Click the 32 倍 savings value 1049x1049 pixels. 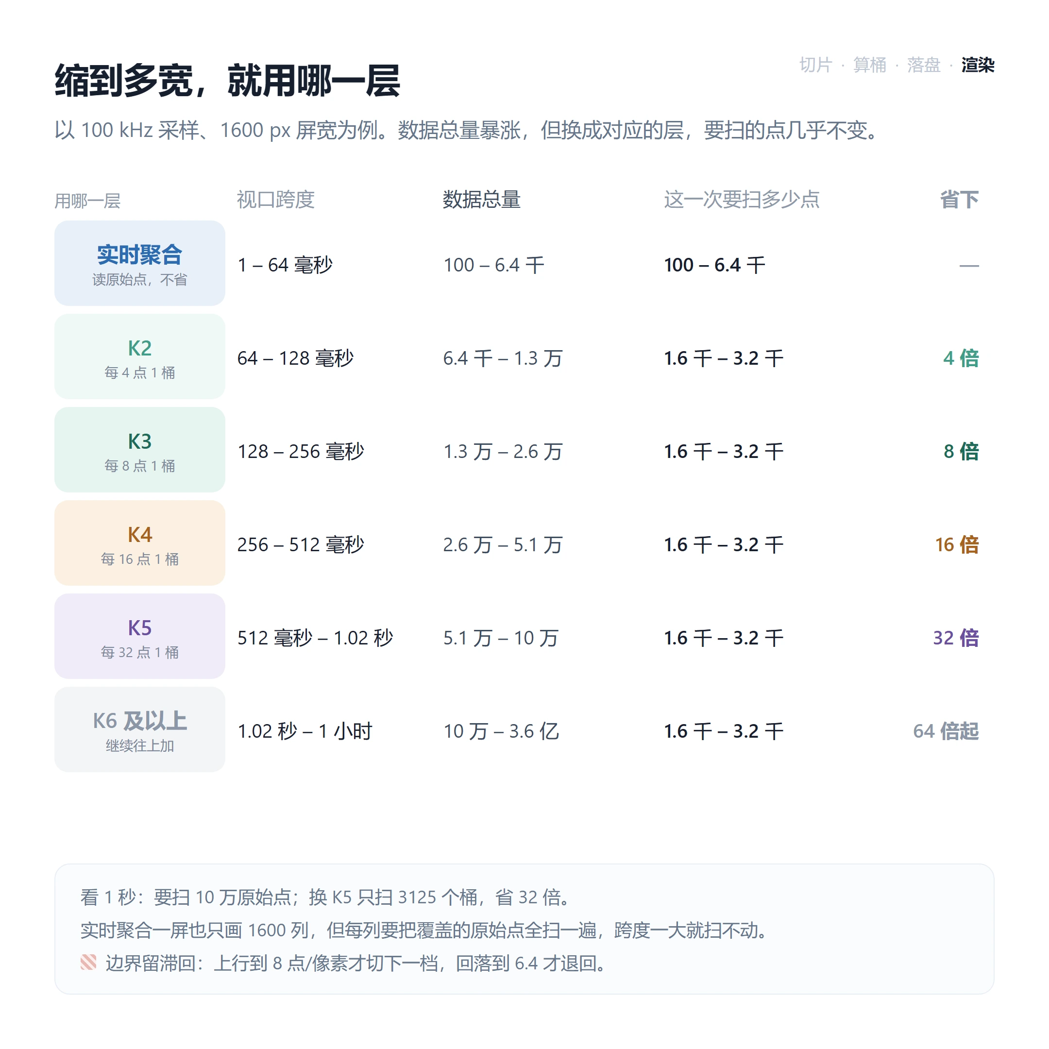click(x=956, y=638)
